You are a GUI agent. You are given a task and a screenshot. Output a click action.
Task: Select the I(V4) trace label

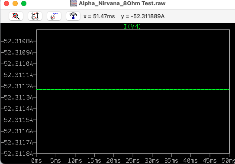coord(132,26)
